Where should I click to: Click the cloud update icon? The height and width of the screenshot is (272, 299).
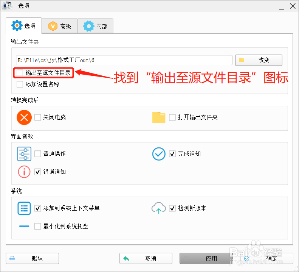(x=159, y=208)
